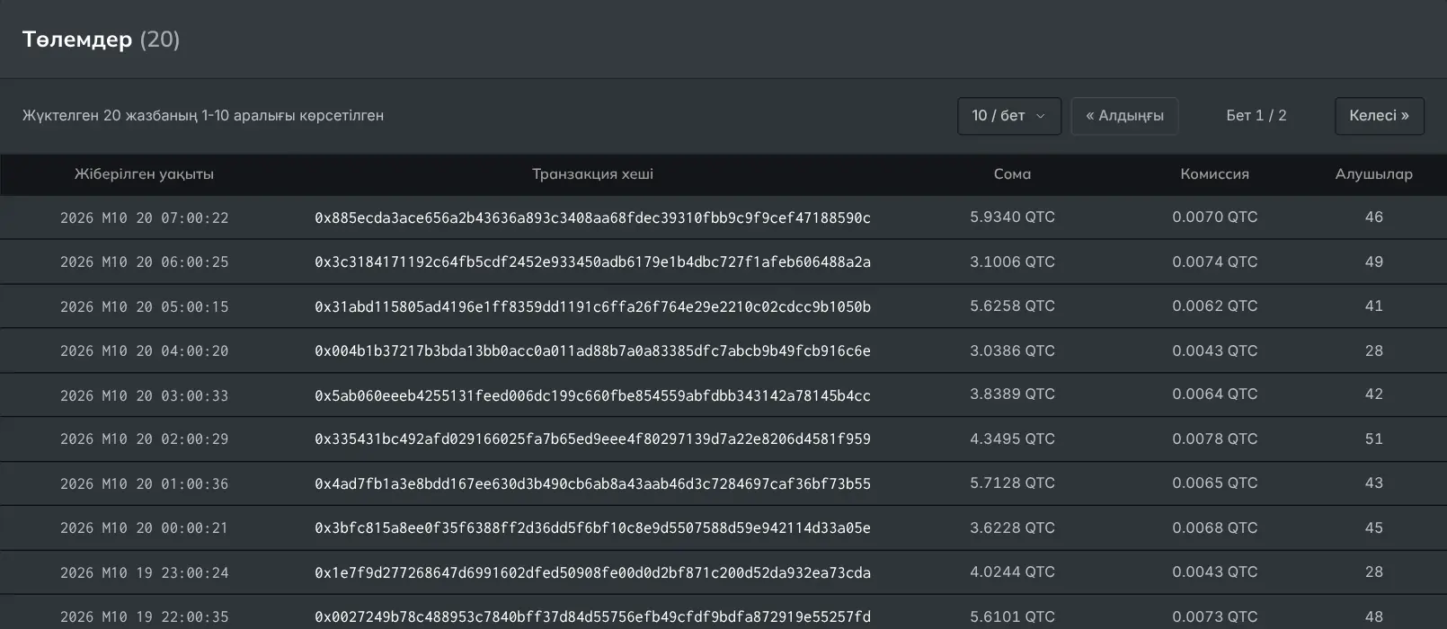Go to next page with "Келесі »"
Screen dimensions: 1447x629
pos(1380,116)
